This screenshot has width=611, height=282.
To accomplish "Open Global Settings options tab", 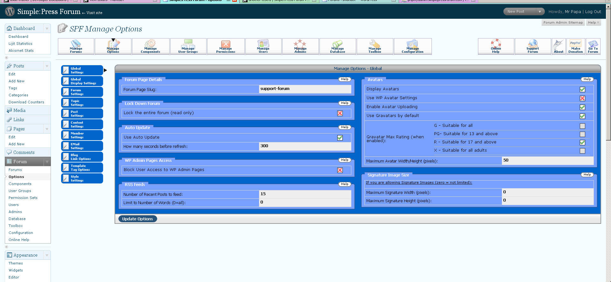I will click(82, 70).
